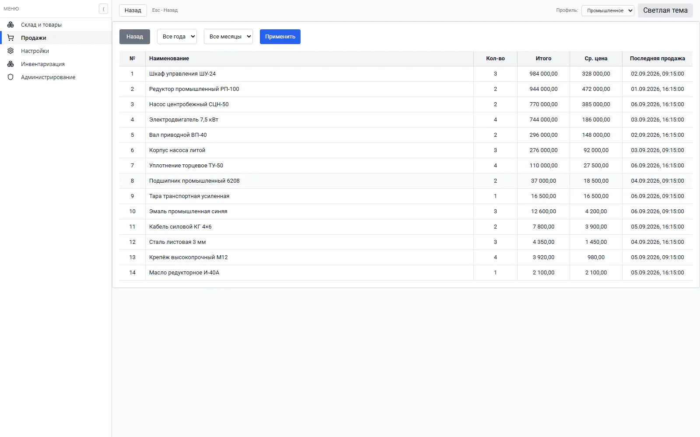Open the Продажи menu section
The image size is (700, 437).
point(56,38)
